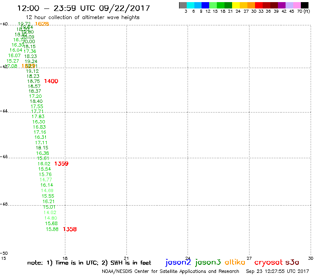Select the 17.20 wave height value
Viewport: 314px width, 275px height.
click(36, 96)
